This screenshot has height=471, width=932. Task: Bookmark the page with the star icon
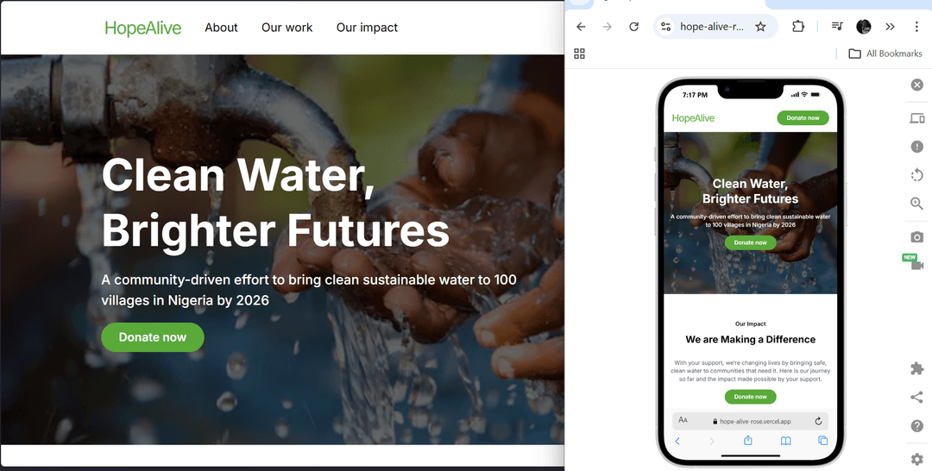click(760, 27)
